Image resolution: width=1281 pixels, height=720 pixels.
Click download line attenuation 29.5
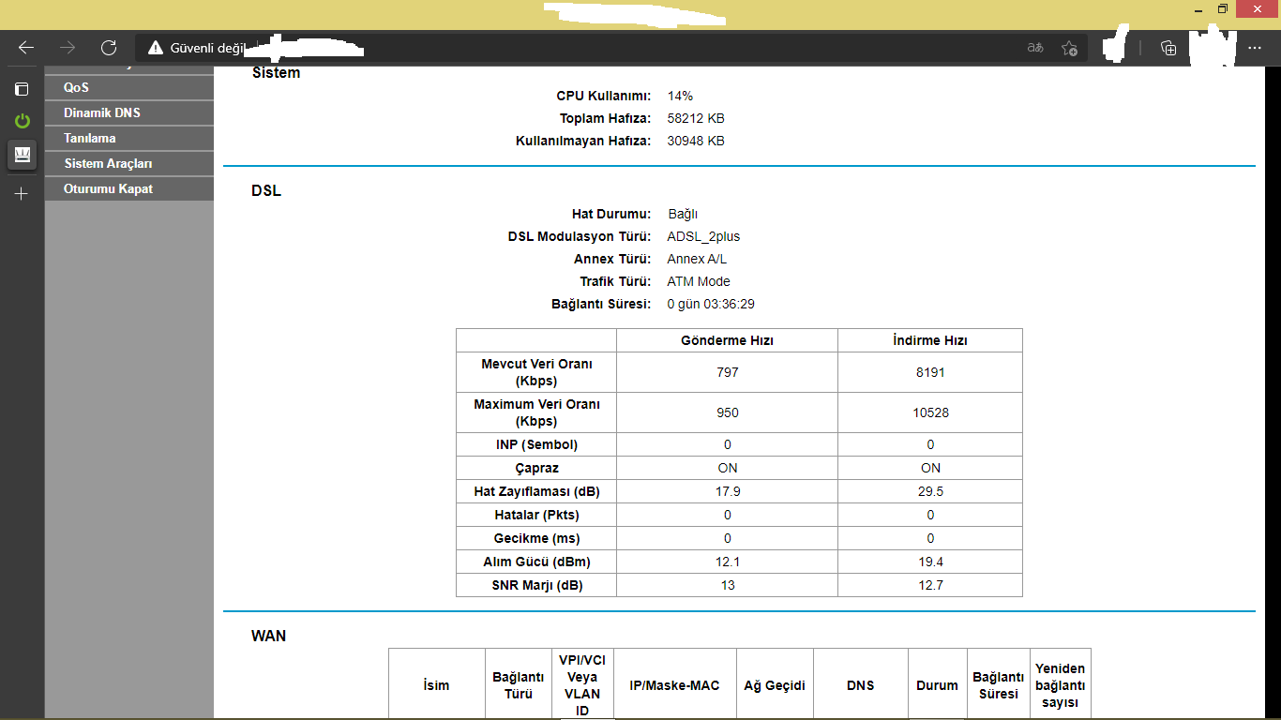[x=930, y=491]
